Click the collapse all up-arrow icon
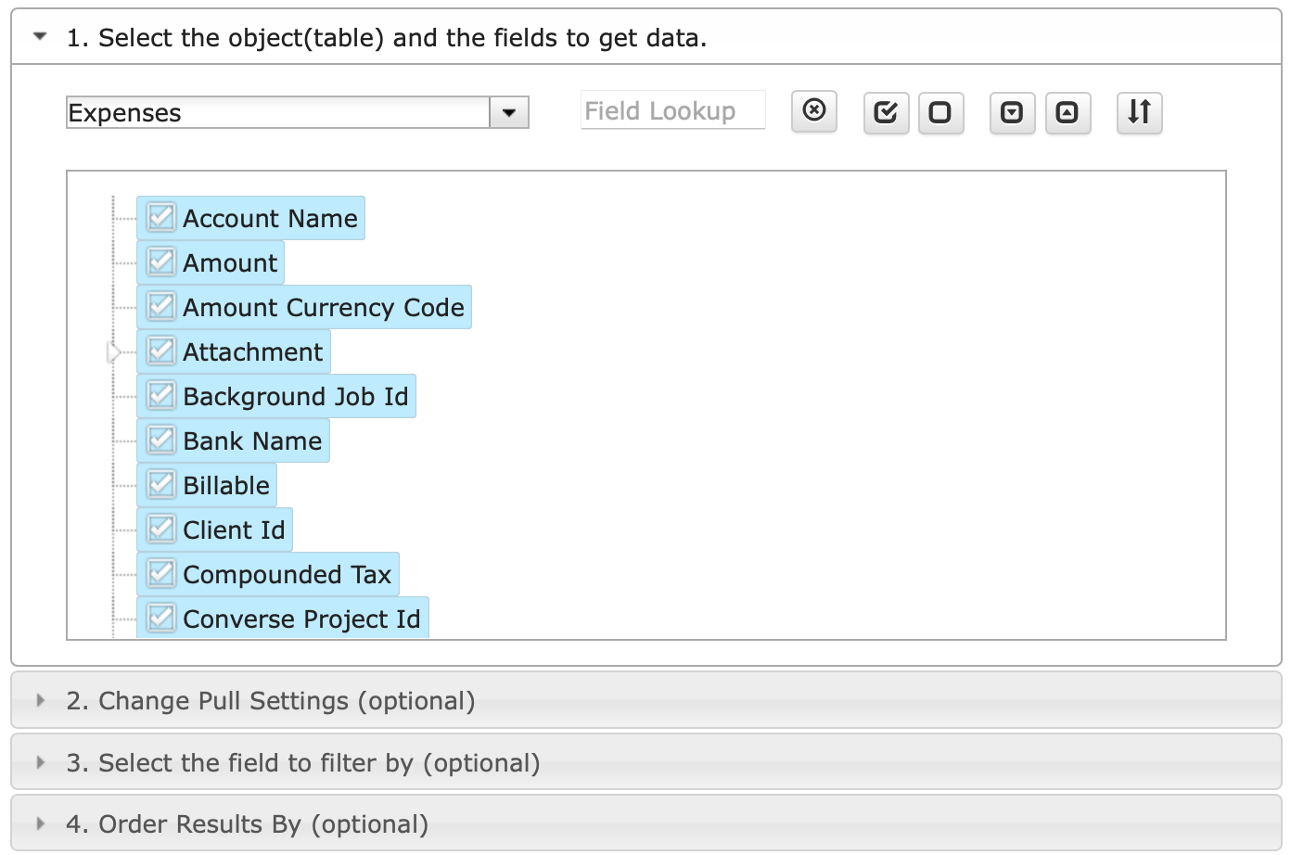 1067,113
